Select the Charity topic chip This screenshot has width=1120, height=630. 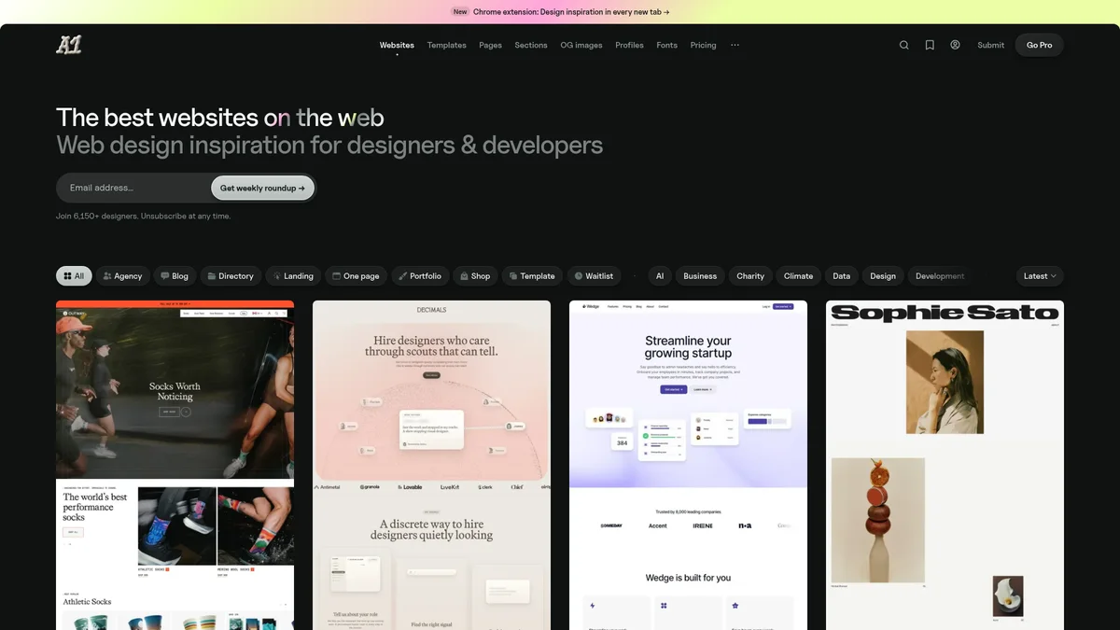(x=750, y=276)
